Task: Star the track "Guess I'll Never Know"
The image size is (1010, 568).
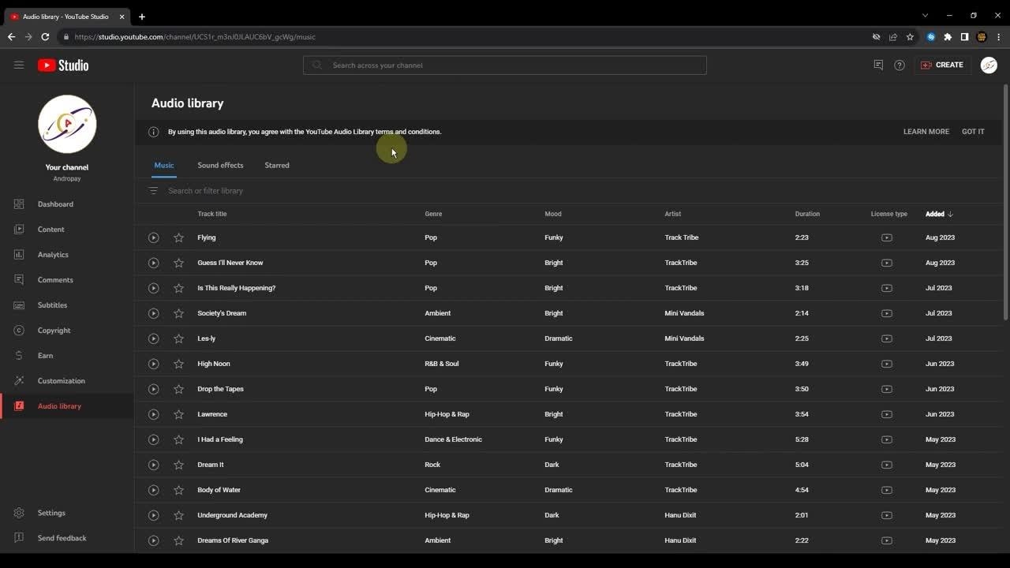Action: click(178, 263)
